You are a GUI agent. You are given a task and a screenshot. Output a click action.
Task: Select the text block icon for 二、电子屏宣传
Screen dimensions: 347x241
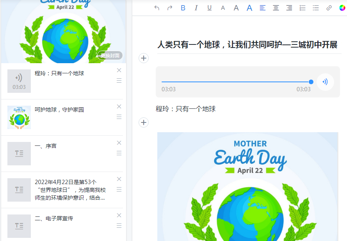[x=19, y=226]
